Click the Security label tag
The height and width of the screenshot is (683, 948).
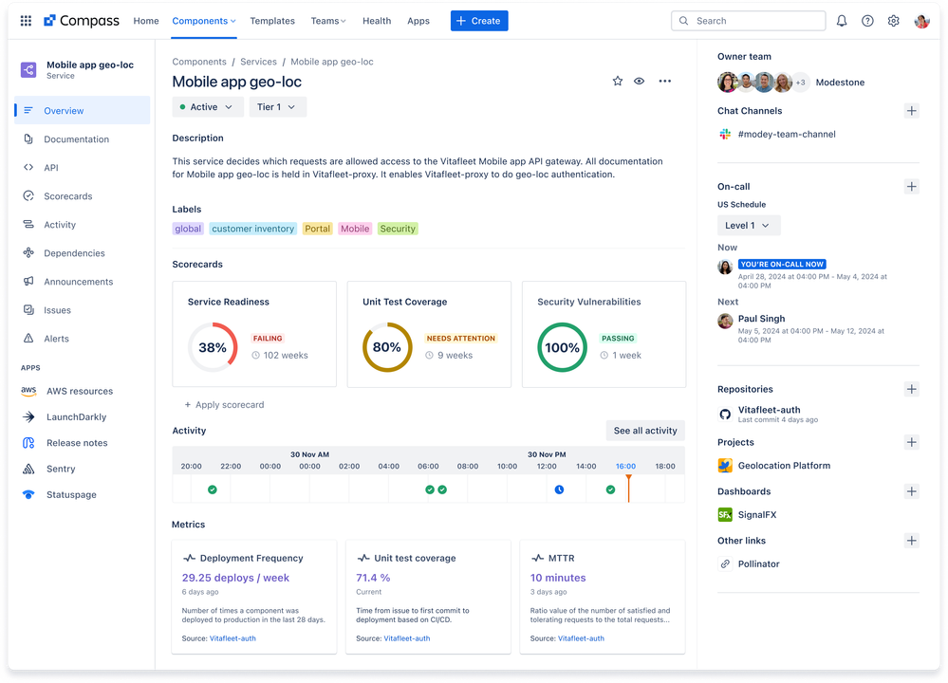[398, 229]
